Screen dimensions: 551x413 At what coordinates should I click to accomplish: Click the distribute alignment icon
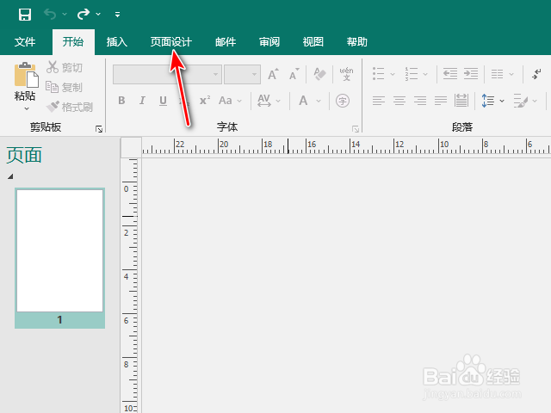[x=461, y=101]
